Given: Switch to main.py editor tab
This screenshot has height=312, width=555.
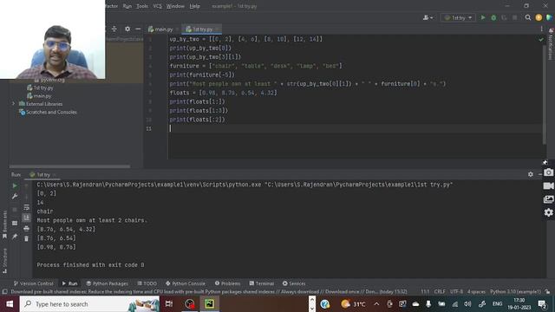Looking at the screenshot, I should pos(162,29).
